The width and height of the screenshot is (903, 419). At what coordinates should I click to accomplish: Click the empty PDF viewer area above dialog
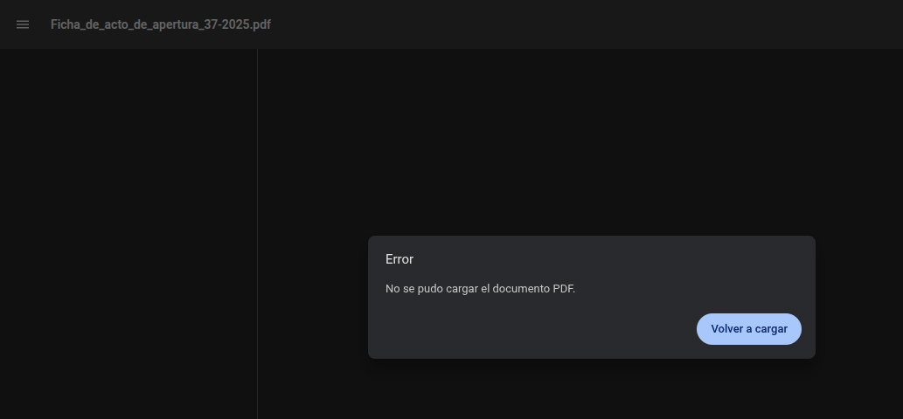[580, 142]
